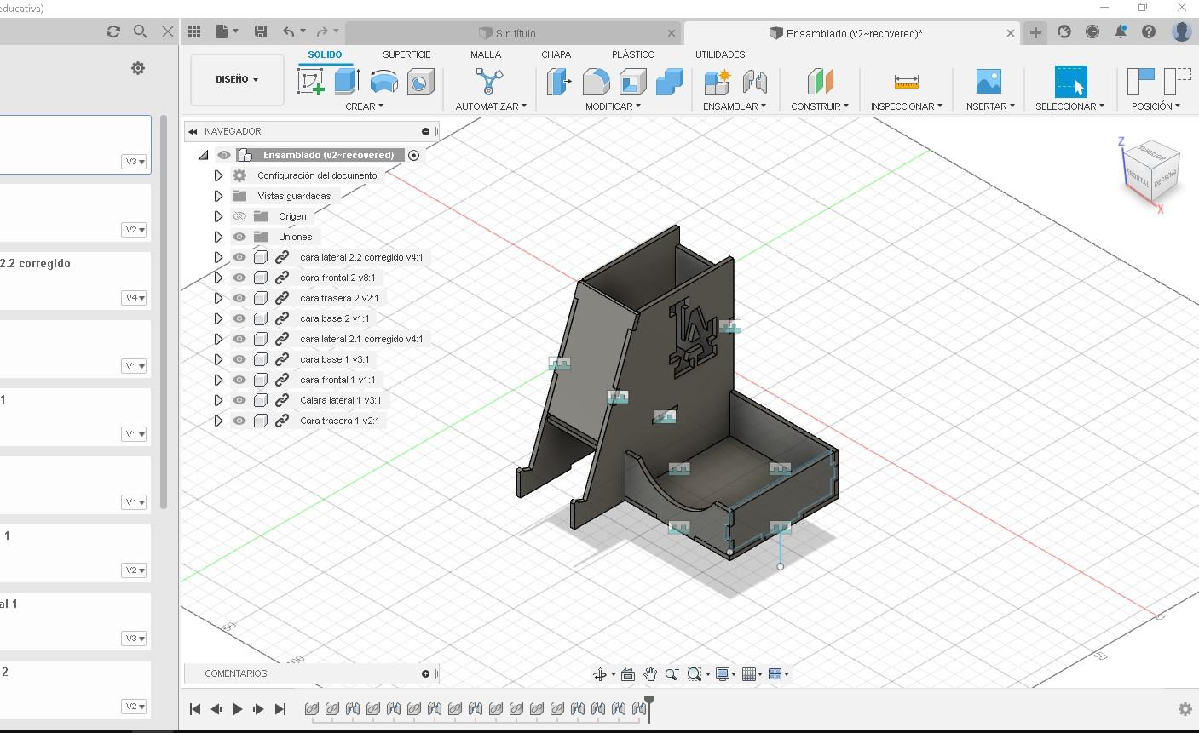Select the Press Pull tool icon

tap(558, 82)
